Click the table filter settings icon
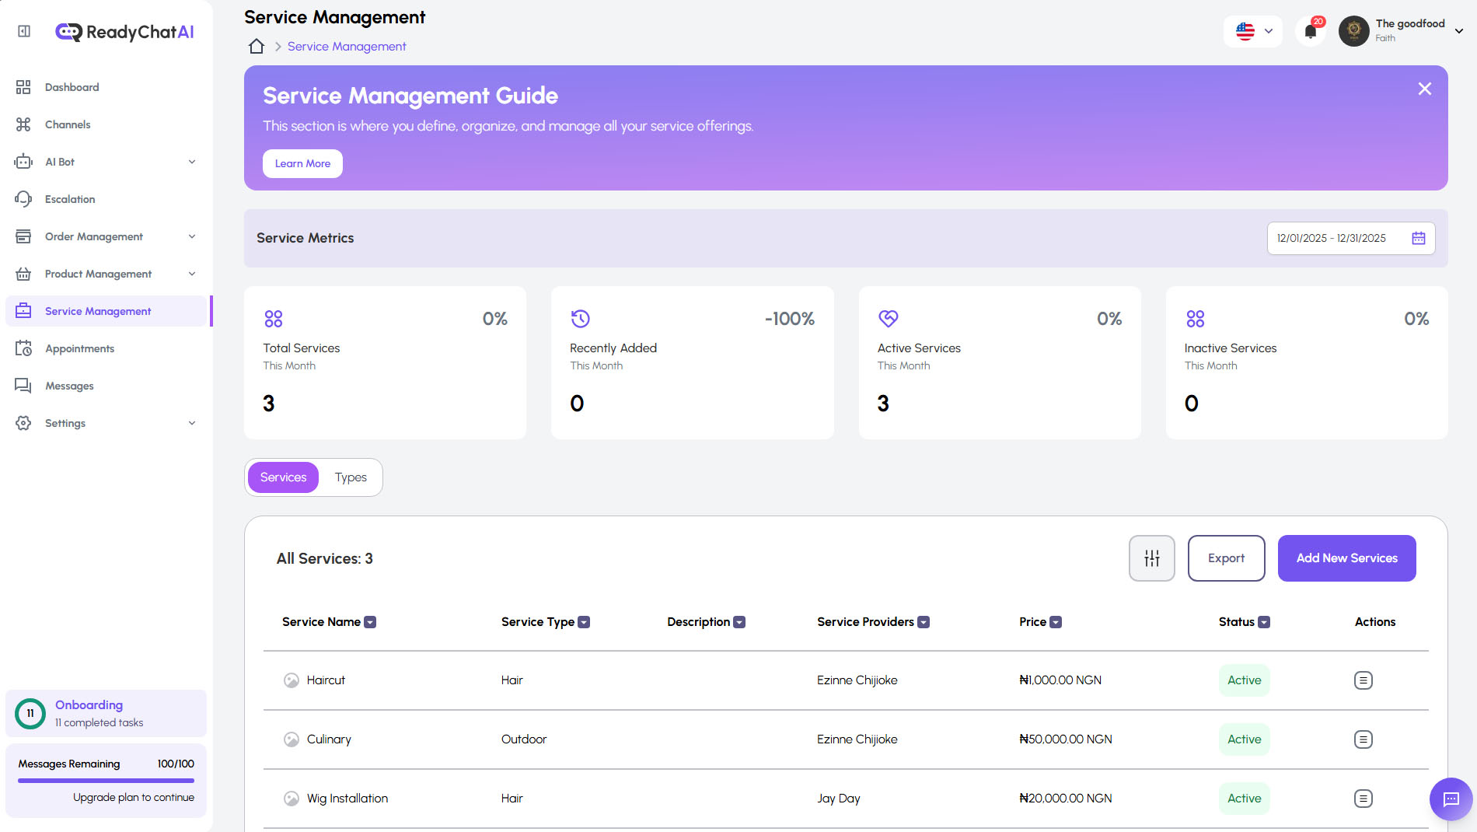 pyautogui.click(x=1151, y=558)
